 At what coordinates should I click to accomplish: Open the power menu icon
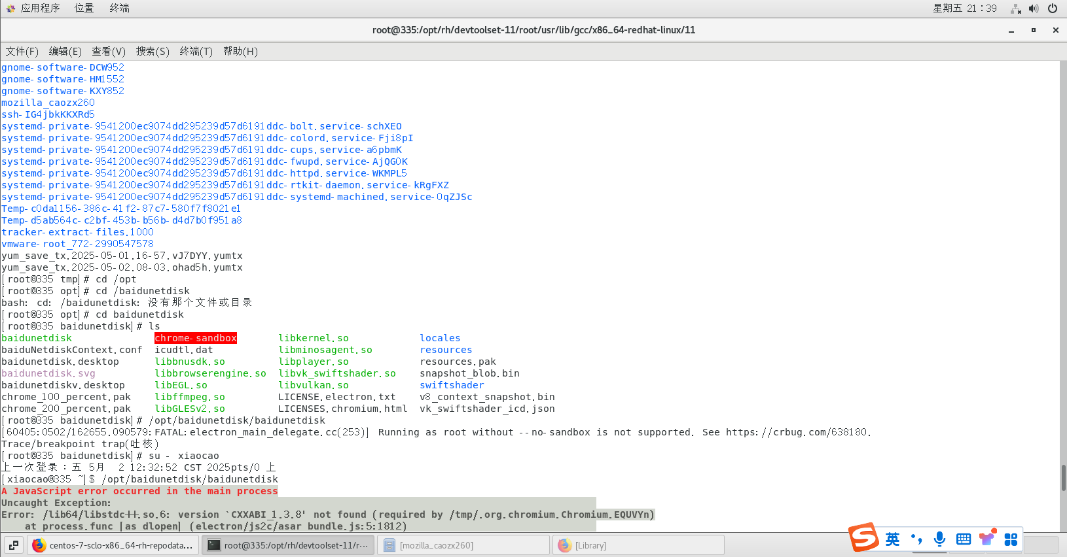click(1053, 8)
